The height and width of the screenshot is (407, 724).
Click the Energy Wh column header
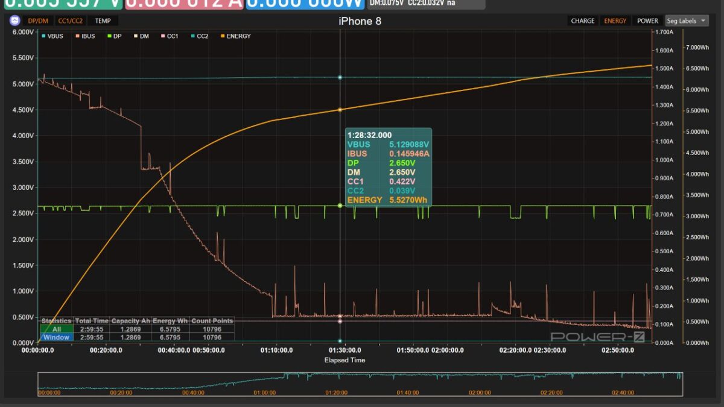[170, 321]
